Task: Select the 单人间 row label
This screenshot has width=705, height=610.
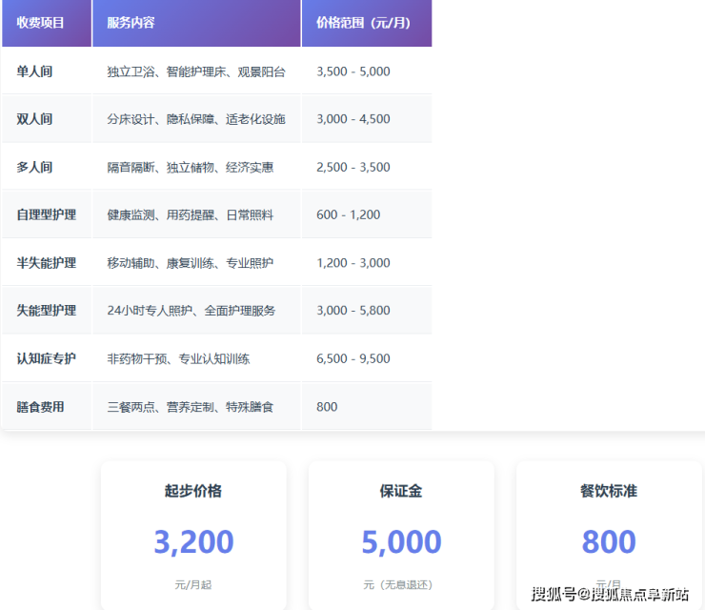Action: [x=34, y=71]
